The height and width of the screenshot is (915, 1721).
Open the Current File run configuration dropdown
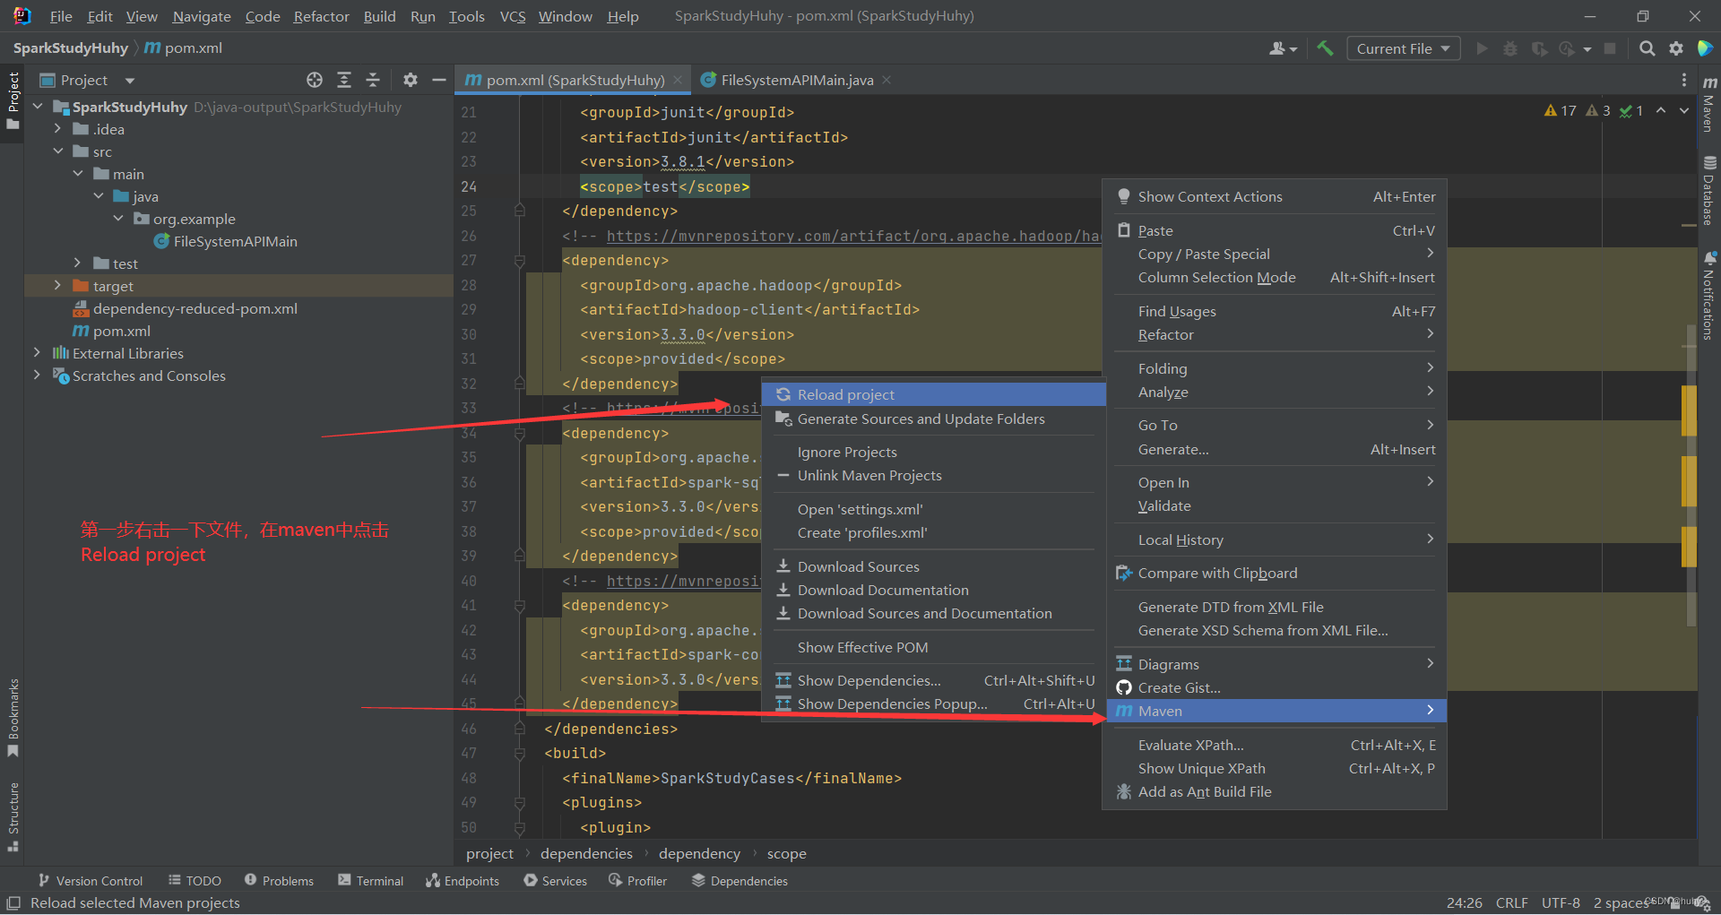pyautogui.click(x=1403, y=48)
